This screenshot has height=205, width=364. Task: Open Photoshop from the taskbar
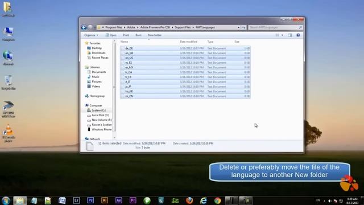90,200
